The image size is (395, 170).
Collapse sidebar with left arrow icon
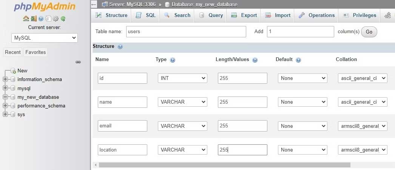click(94, 4)
